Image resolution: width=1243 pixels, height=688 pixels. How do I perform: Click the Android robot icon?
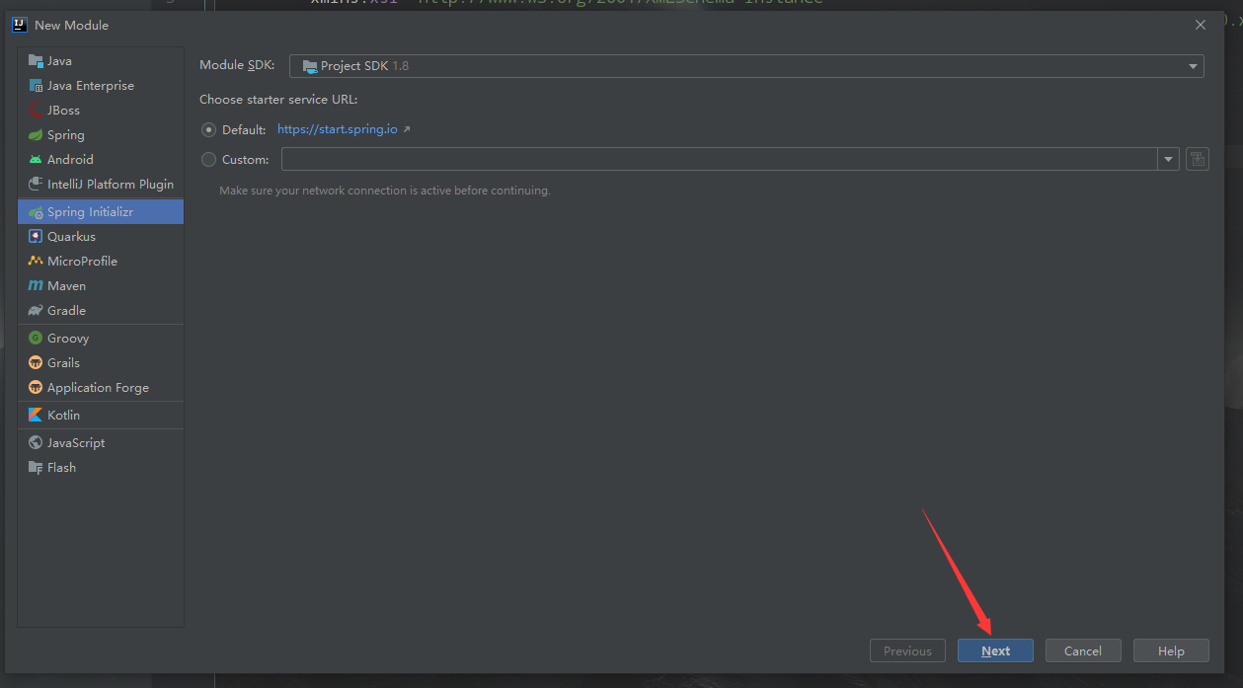point(36,160)
